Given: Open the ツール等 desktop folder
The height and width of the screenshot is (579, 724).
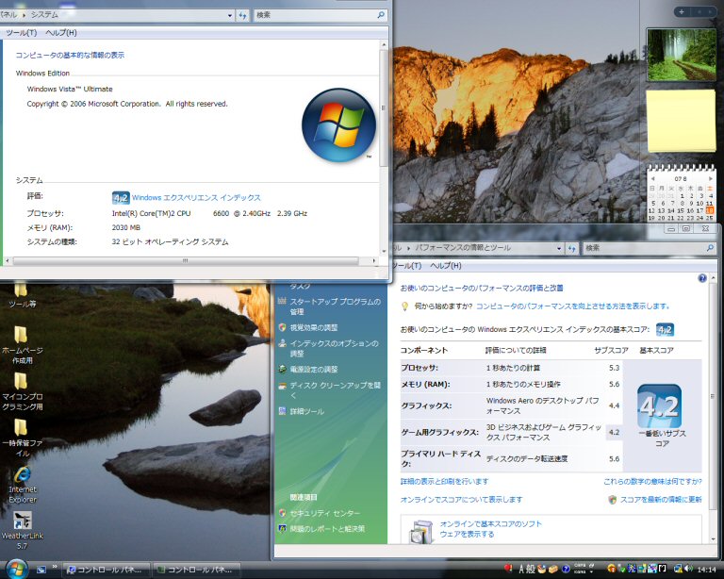Looking at the screenshot, I should click(22, 295).
